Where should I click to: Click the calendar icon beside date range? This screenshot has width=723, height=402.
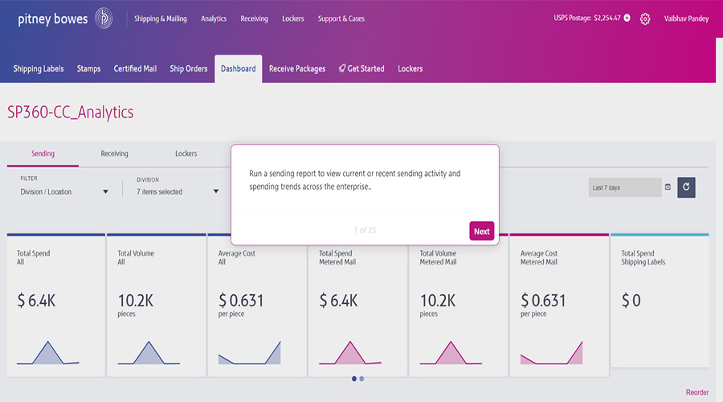click(x=668, y=187)
